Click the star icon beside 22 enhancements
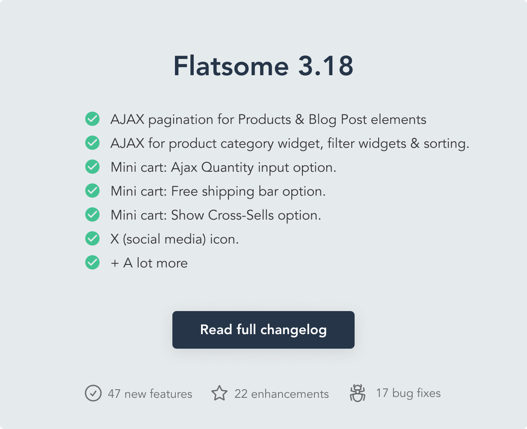 coord(219,392)
